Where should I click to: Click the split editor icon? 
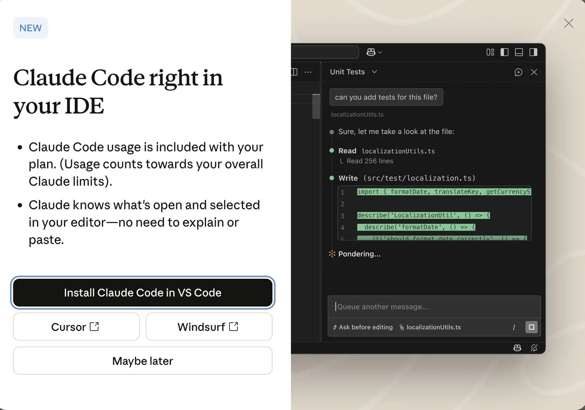(x=294, y=72)
